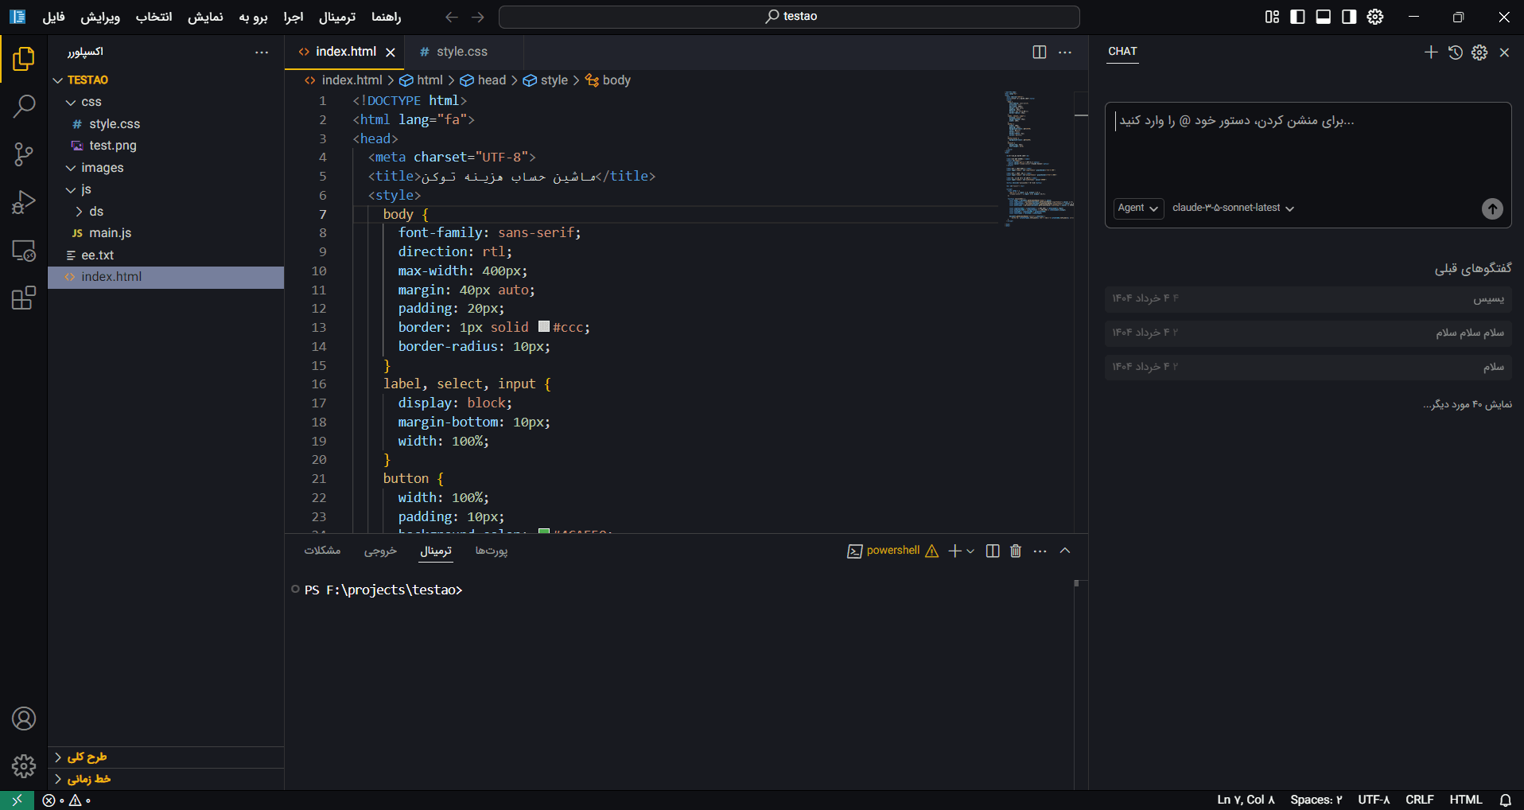The image size is (1524, 810).
Task: Click the UTF-8 encoding in status bar
Action: (1374, 800)
